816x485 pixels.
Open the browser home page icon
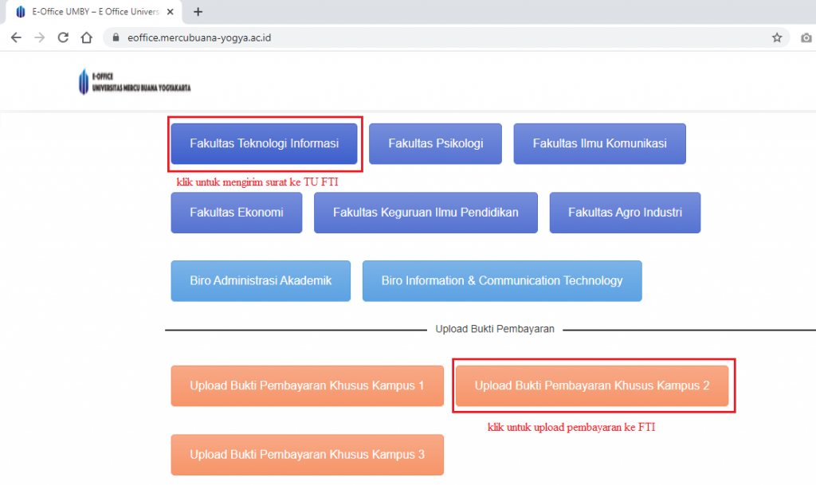pos(86,37)
